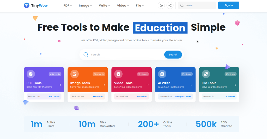This screenshot has width=267, height=139.
Task: Open the PDF Creator featured tool
Action: (54, 96)
